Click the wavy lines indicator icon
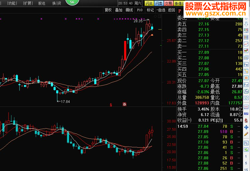The height and width of the screenshot is (171, 250). (x=246, y=107)
